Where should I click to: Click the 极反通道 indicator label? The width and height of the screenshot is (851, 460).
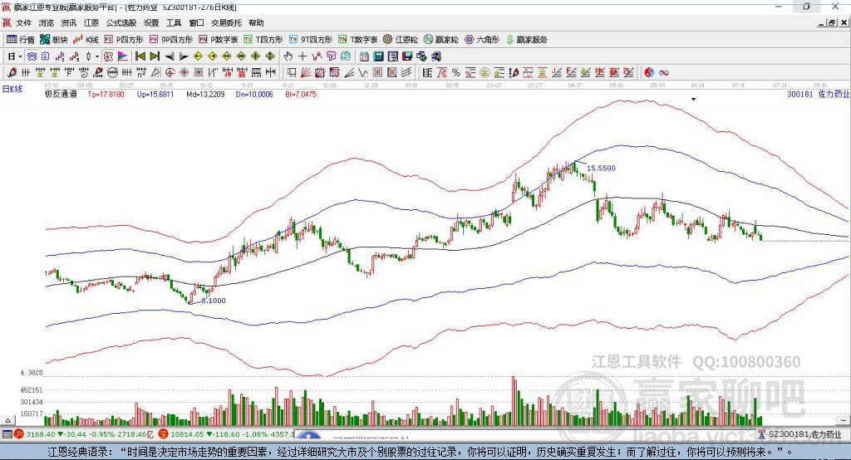[x=61, y=95]
